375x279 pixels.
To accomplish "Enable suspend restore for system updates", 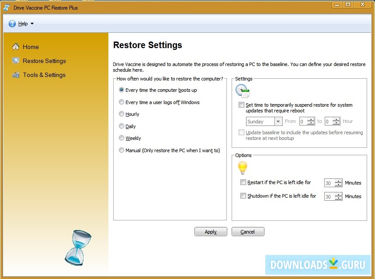I will (x=241, y=105).
